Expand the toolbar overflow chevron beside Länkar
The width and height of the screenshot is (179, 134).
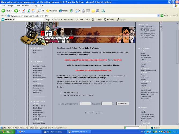click(x=178, y=15)
